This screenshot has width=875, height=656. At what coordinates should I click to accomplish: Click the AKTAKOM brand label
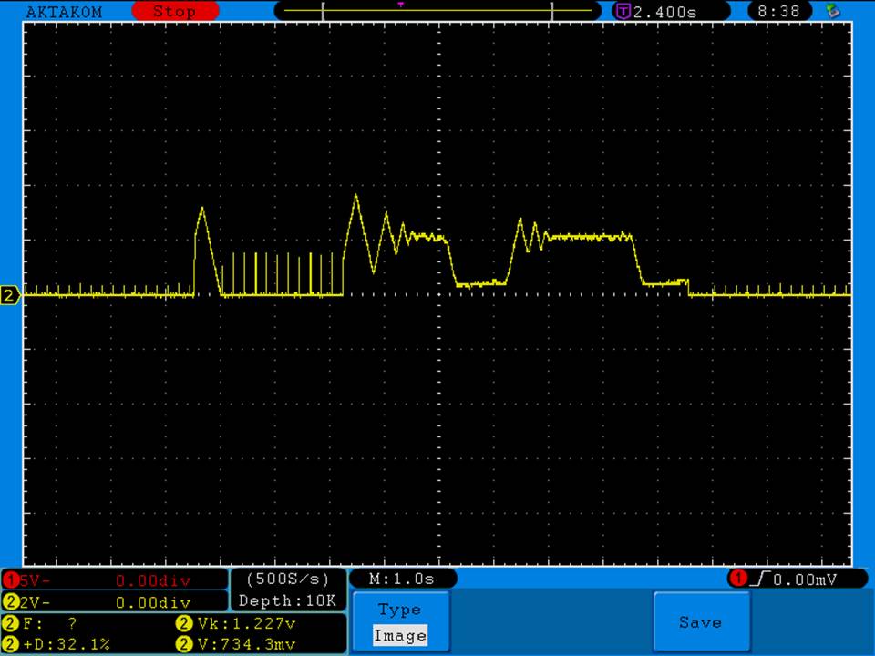pos(64,12)
